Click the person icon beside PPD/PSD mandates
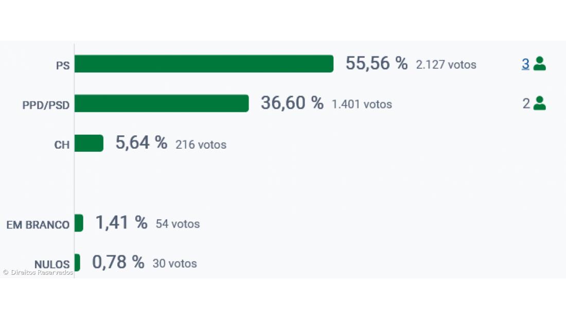Image resolution: width=566 pixels, height=319 pixels. [x=539, y=103]
